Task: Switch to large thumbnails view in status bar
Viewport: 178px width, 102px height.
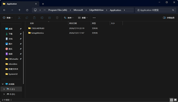Action: click(175, 100)
